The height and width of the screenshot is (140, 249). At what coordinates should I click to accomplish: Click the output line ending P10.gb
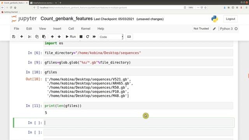[x=88, y=92]
